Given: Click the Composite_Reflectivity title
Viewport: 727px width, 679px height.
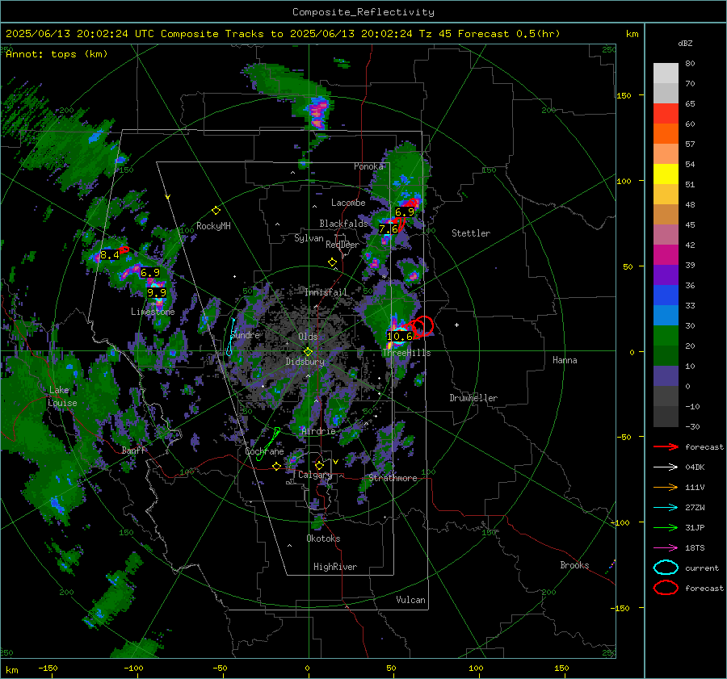Looking at the screenshot, I should click(363, 12).
